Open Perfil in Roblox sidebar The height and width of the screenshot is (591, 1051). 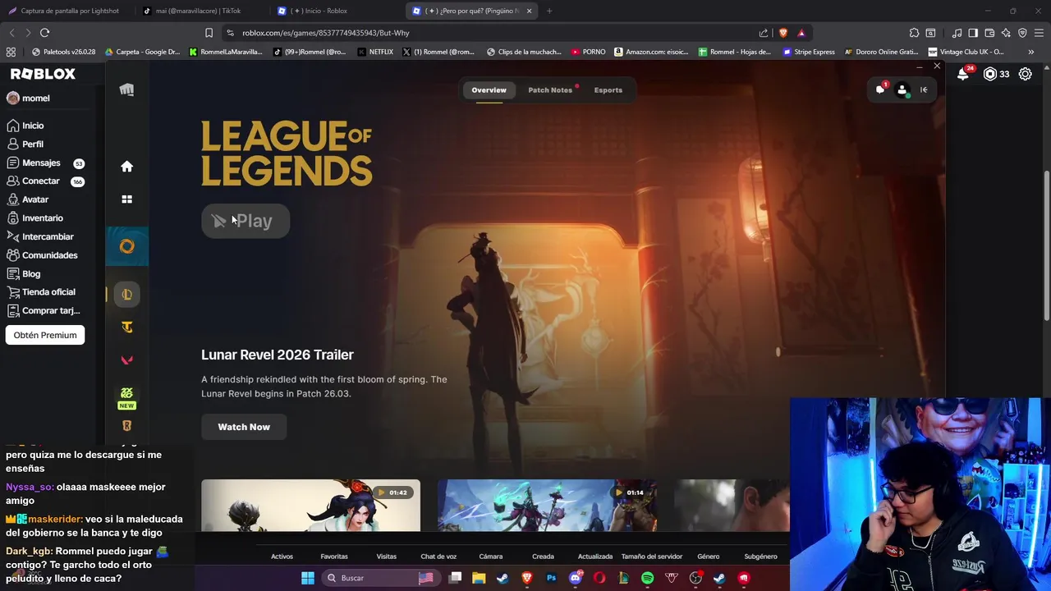[x=25, y=144]
